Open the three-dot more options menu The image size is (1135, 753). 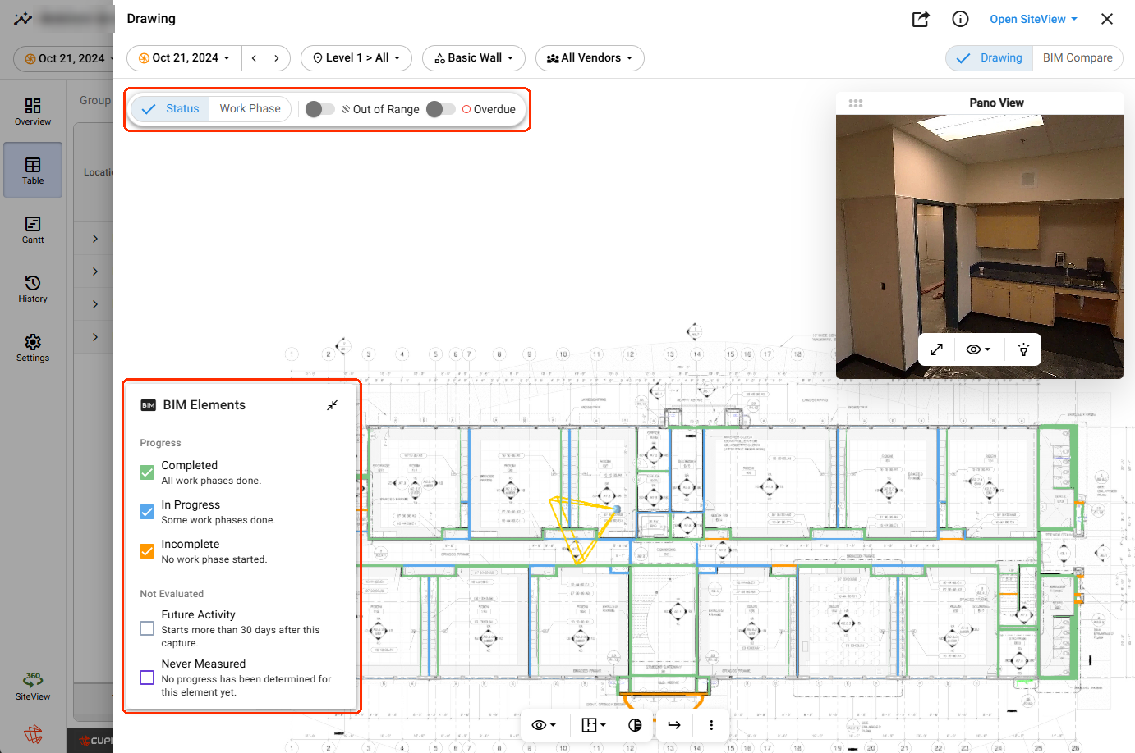(x=711, y=725)
